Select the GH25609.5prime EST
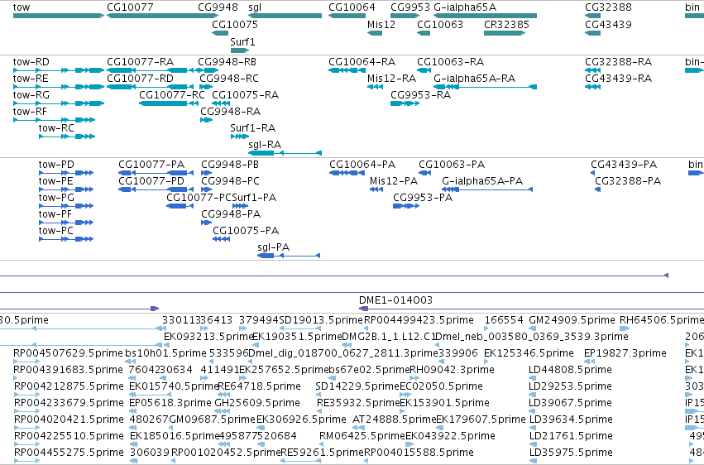The width and height of the screenshot is (704, 465). click(222, 411)
